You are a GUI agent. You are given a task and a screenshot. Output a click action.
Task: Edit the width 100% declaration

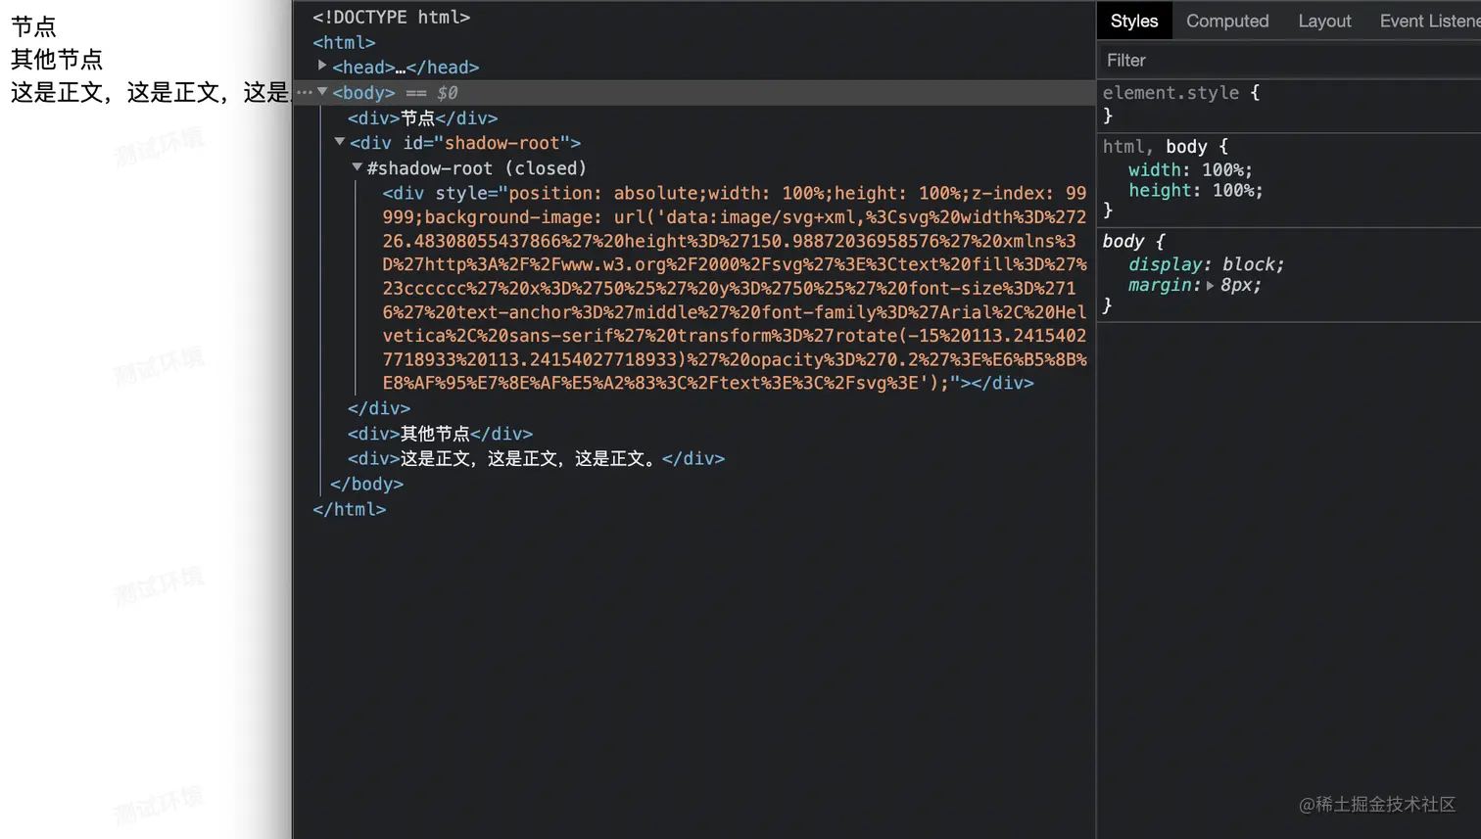1190,169
